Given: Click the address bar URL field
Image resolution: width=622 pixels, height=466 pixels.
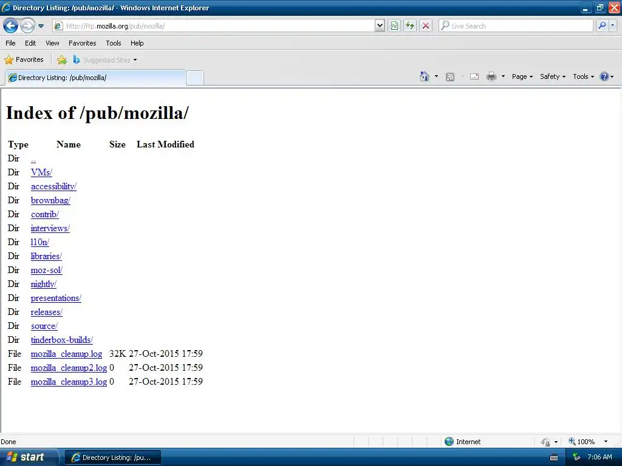Looking at the screenshot, I should click(x=214, y=26).
